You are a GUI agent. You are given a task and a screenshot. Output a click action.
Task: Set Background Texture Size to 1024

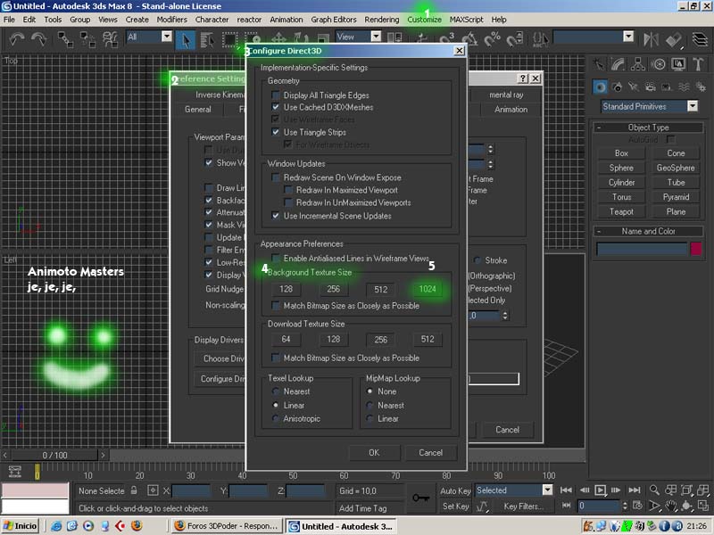point(428,289)
